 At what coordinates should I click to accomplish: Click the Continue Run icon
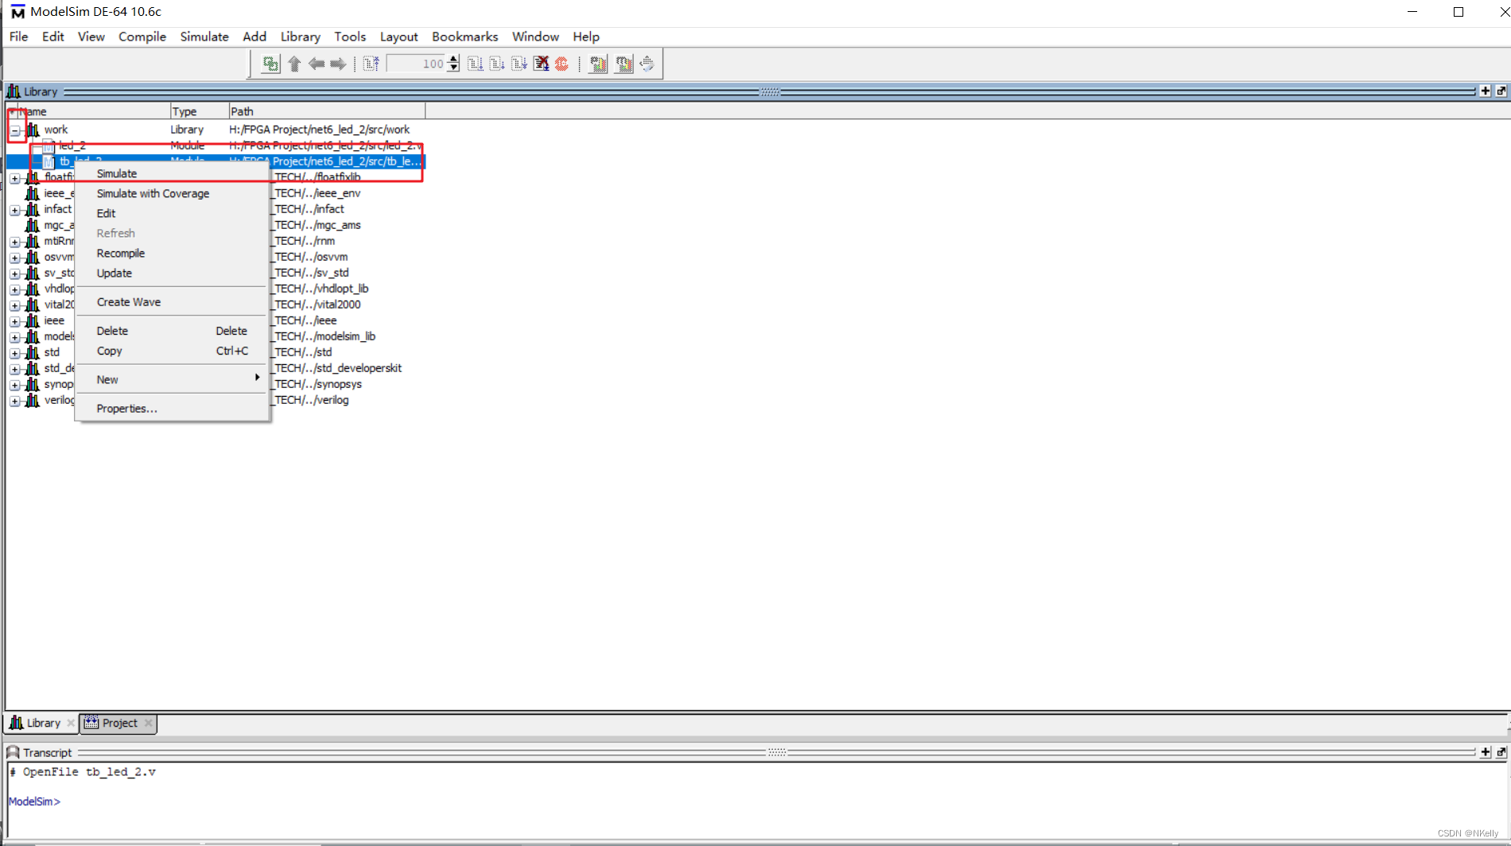point(497,64)
